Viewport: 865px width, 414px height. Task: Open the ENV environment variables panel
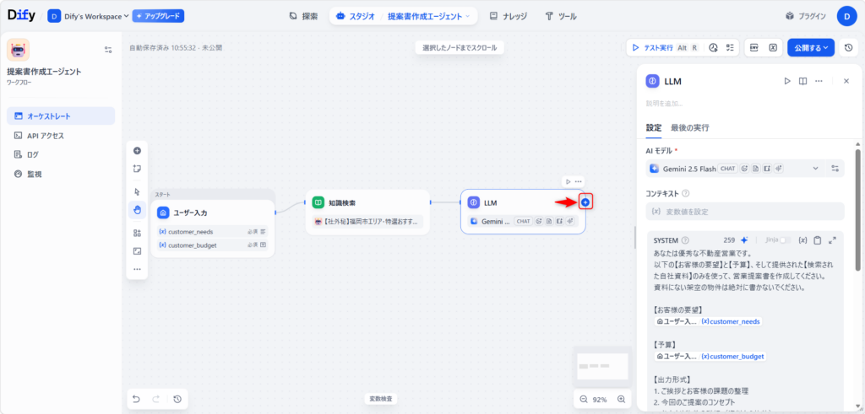click(753, 48)
